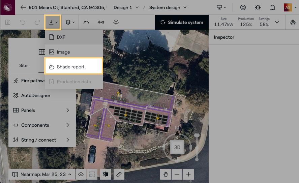299x183 pixels.
Task: Activate the hand pan tool
Action: pos(166,174)
